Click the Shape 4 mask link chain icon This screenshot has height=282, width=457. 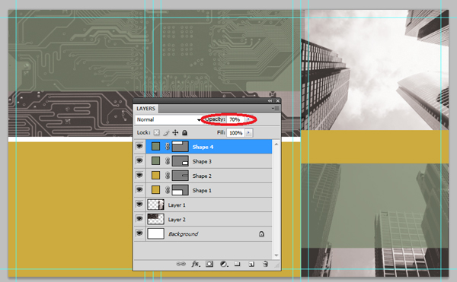coord(168,147)
